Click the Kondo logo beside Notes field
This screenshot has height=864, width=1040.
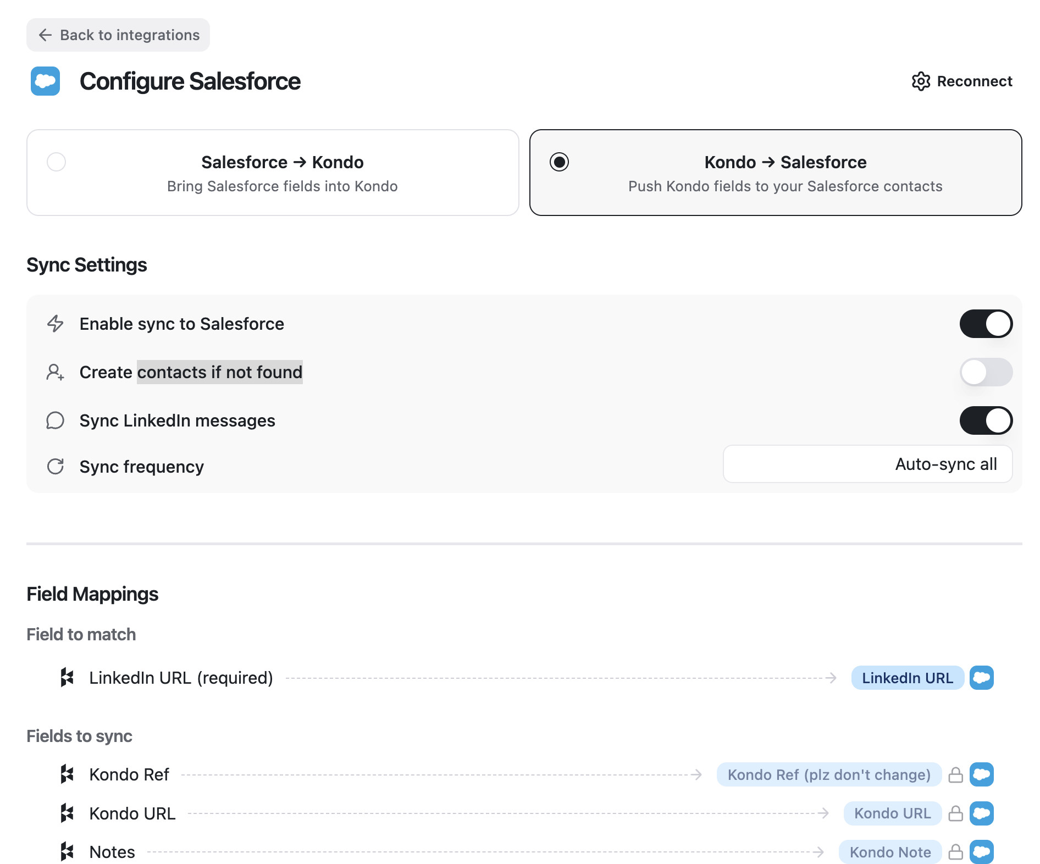point(67,852)
